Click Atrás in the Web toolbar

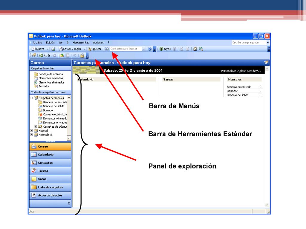pyautogui.click(x=165, y=49)
